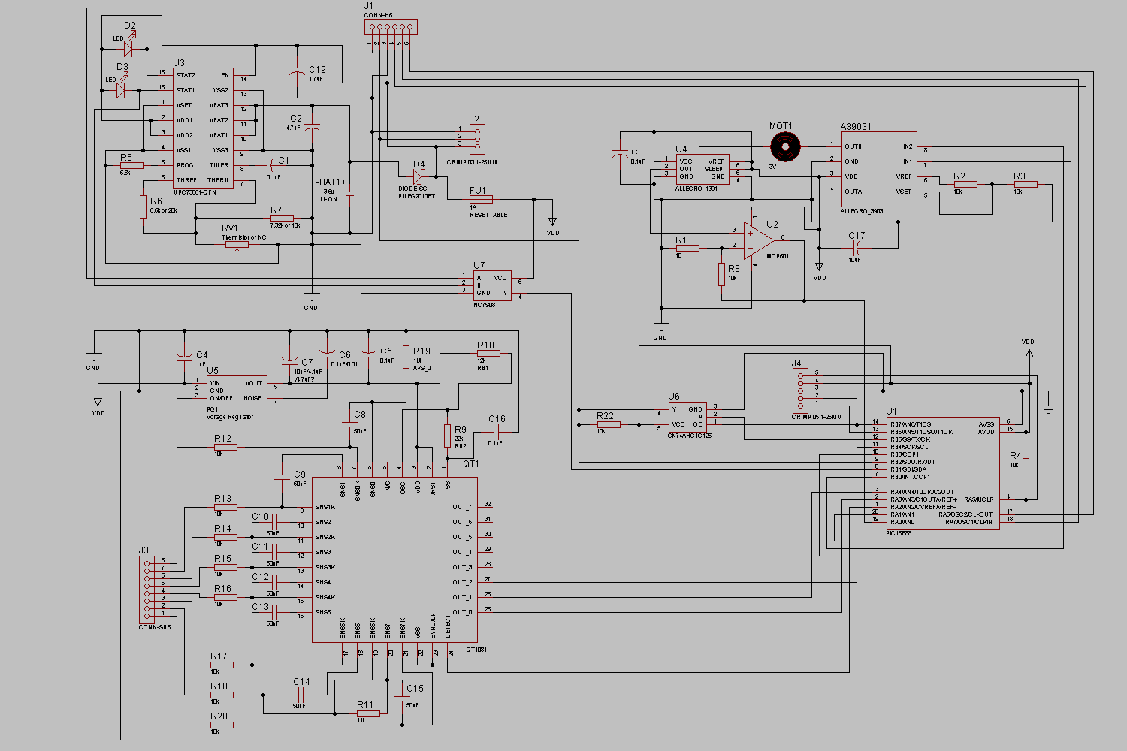
Task: Select the GND symbol under the op-amp
Action: [661, 326]
